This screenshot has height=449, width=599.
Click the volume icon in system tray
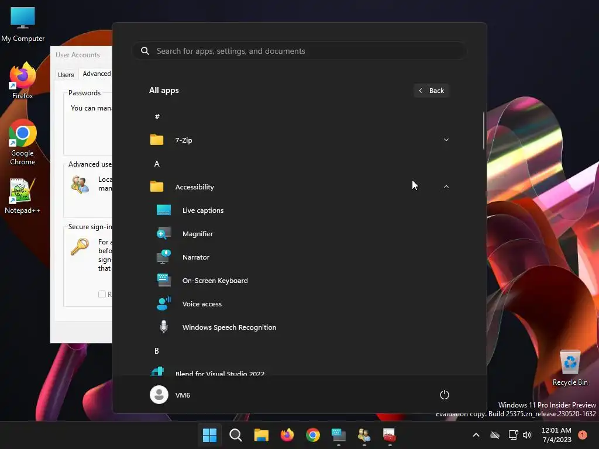click(527, 435)
